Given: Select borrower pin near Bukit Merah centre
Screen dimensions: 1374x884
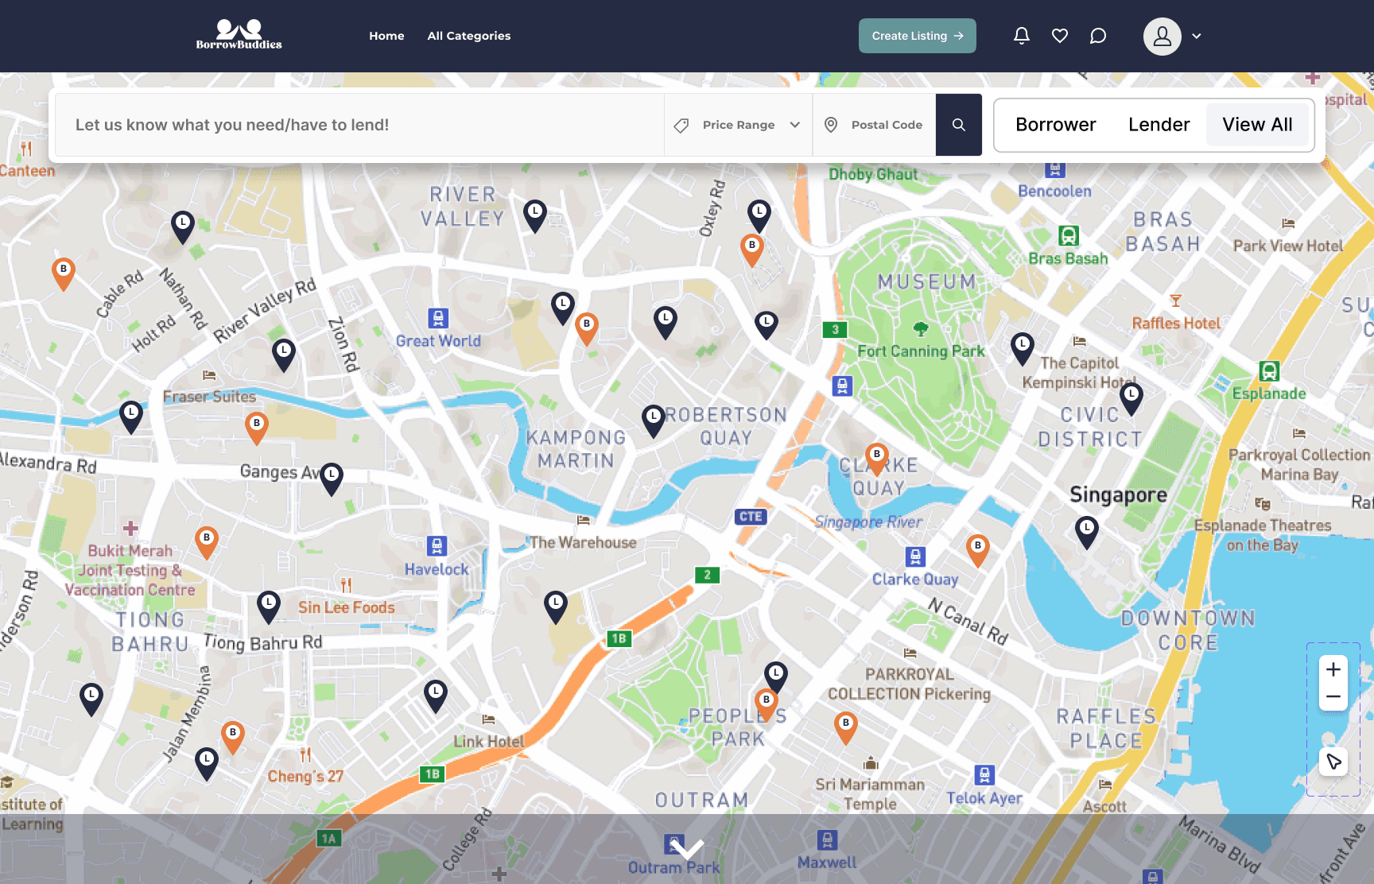Looking at the screenshot, I should coord(207,542).
